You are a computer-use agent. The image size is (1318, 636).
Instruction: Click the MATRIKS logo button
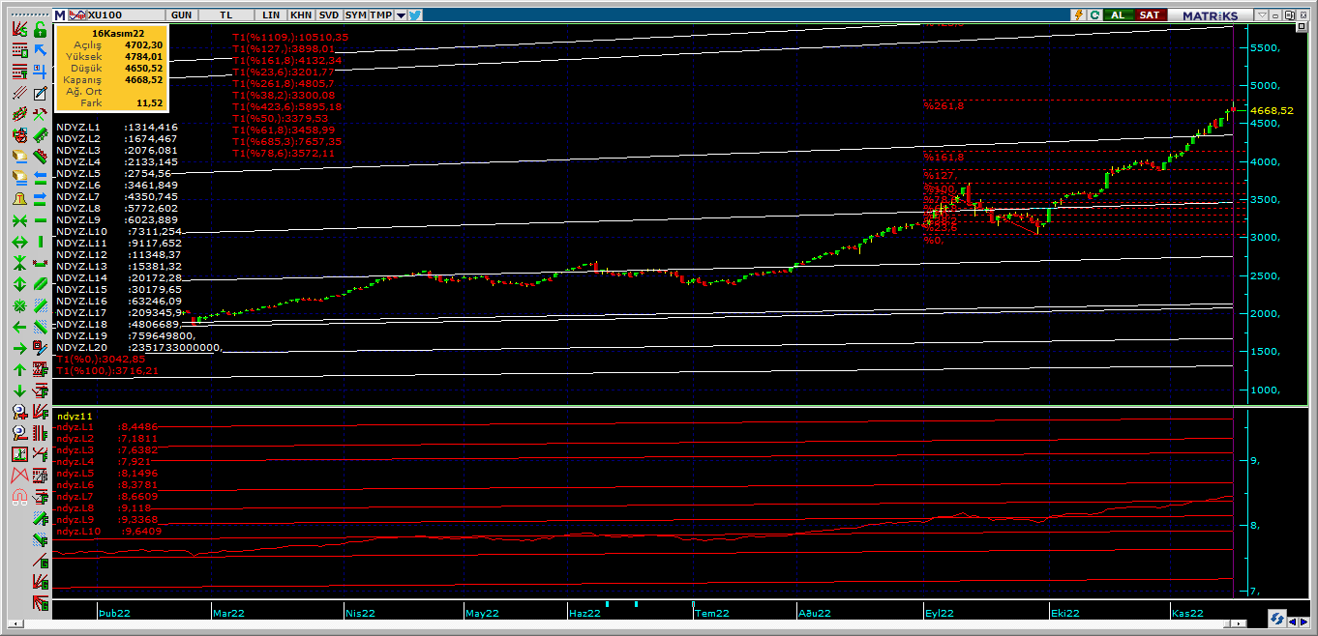click(x=1211, y=15)
